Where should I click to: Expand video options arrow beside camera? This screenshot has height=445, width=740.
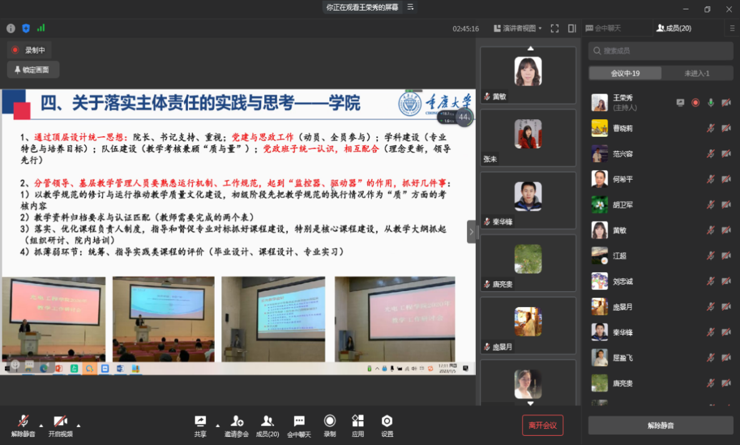(x=78, y=425)
